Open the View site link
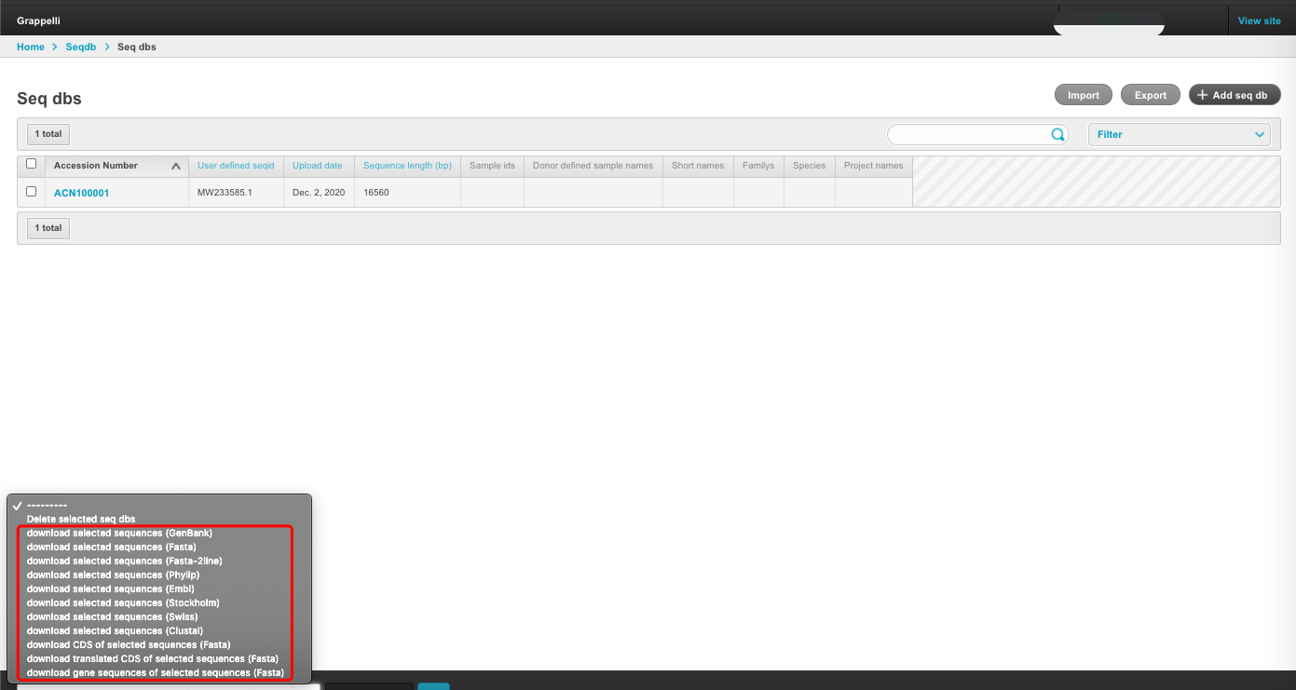 pos(1259,20)
